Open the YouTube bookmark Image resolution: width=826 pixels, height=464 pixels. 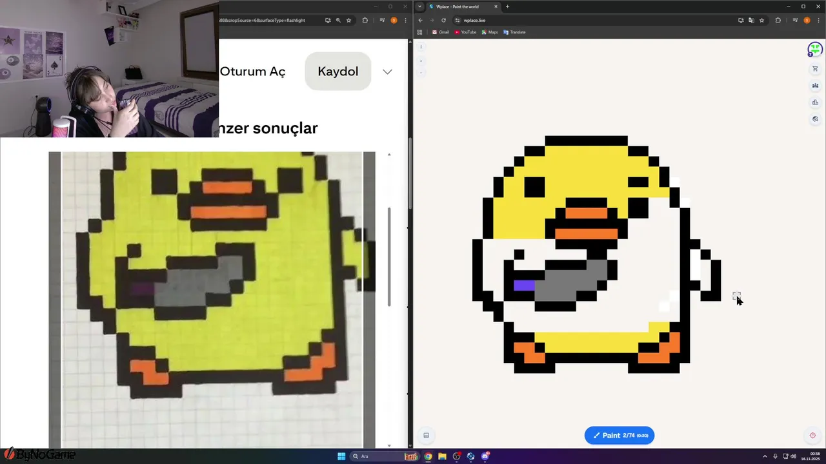tap(465, 32)
